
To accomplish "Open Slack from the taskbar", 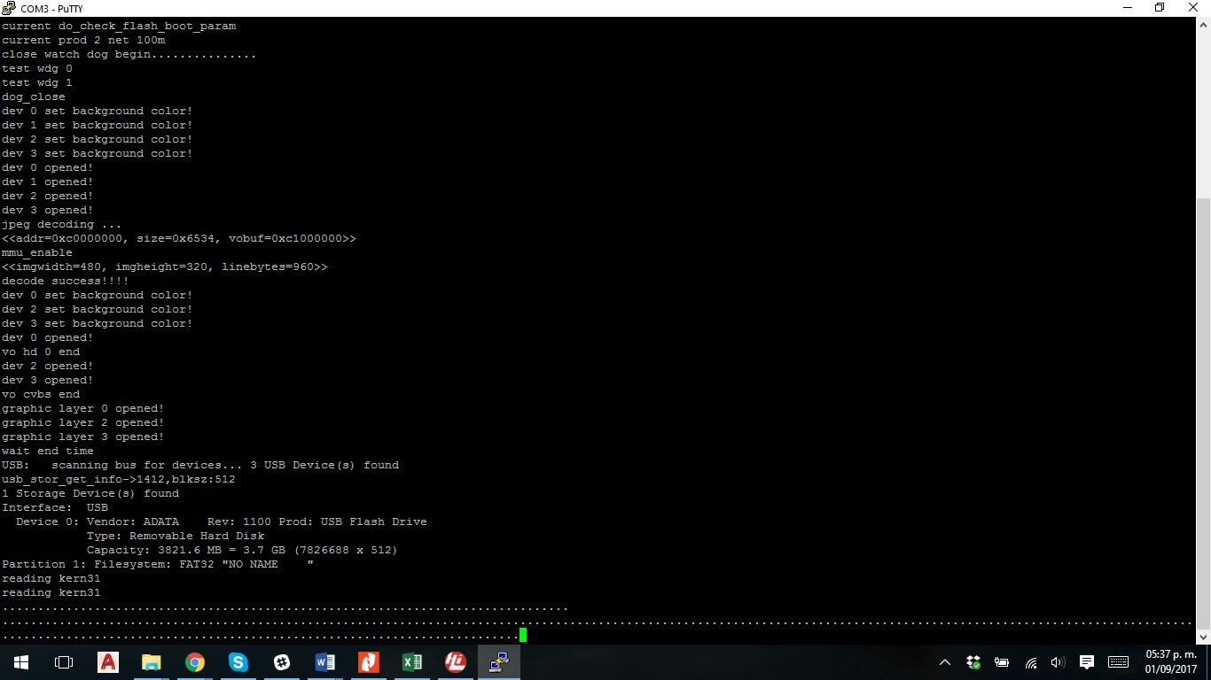I will (x=282, y=662).
